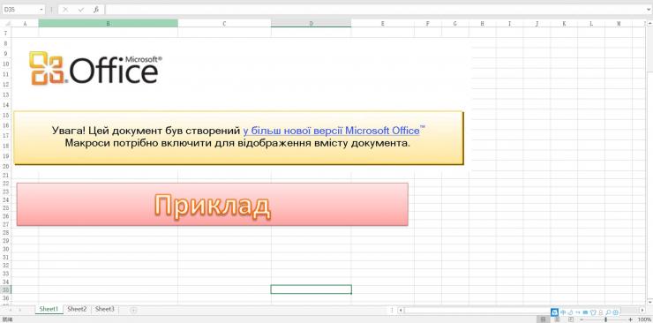Click the confirm checkmark in formula bar

click(81, 9)
